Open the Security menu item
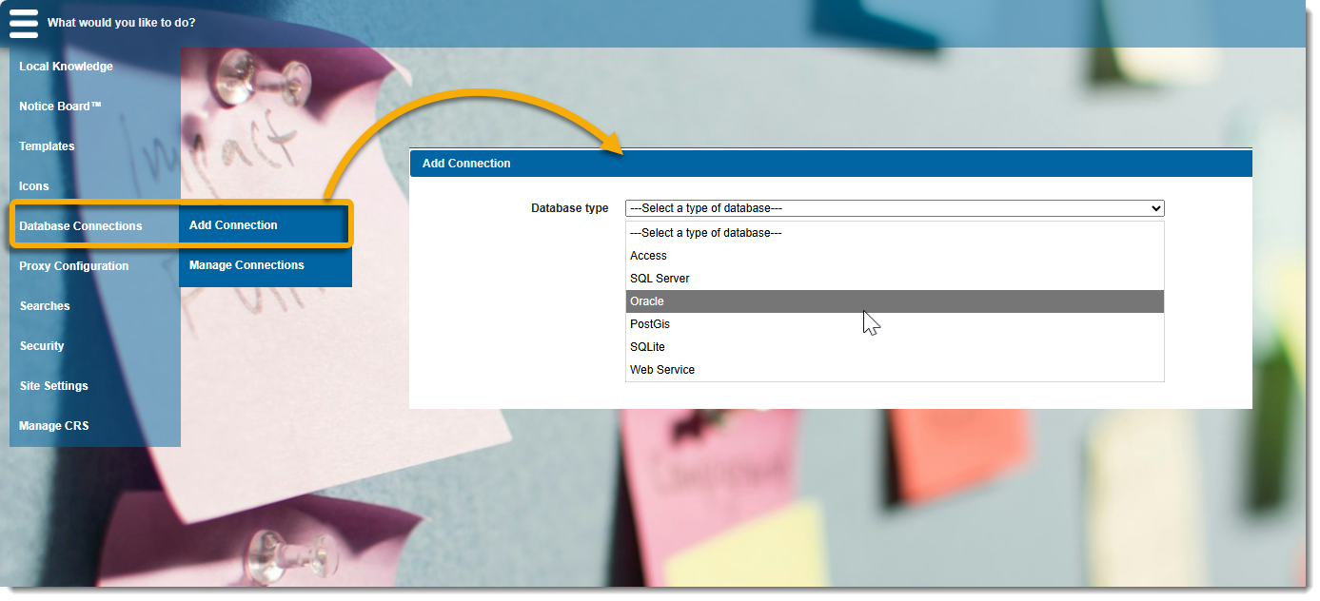1320x601 pixels. (42, 346)
